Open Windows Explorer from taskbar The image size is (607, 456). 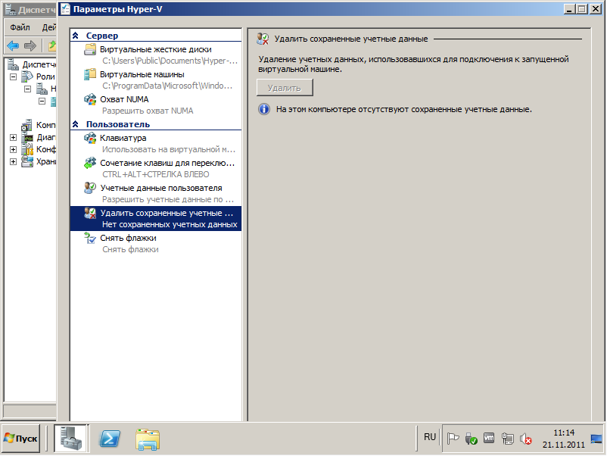(x=148, y=439)
